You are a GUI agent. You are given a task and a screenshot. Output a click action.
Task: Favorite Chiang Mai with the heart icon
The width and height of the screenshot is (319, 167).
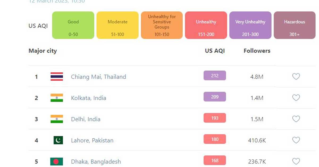(296, 77)
